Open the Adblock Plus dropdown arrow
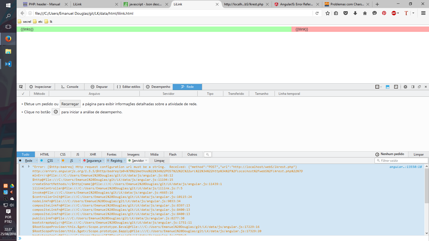This screenshot has height=241, width=429. tap(398, 13)
